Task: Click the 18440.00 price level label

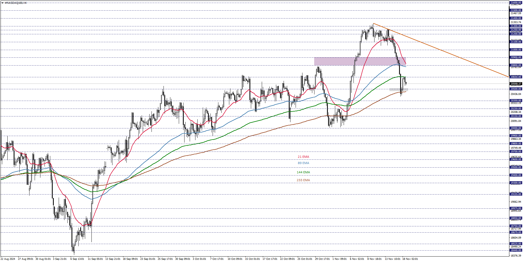Action: click(516, 250)
